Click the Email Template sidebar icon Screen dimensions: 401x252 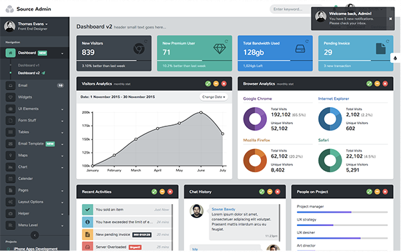(11, 144)
